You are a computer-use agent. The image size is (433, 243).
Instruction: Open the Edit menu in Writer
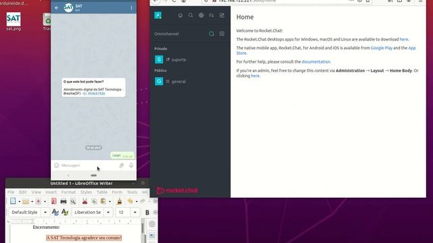click(23, 192)
